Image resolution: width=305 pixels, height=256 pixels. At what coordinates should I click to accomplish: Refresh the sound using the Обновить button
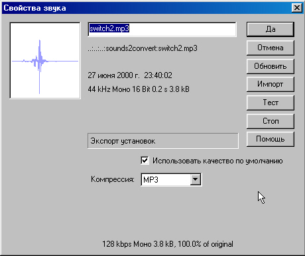point(271,66)
